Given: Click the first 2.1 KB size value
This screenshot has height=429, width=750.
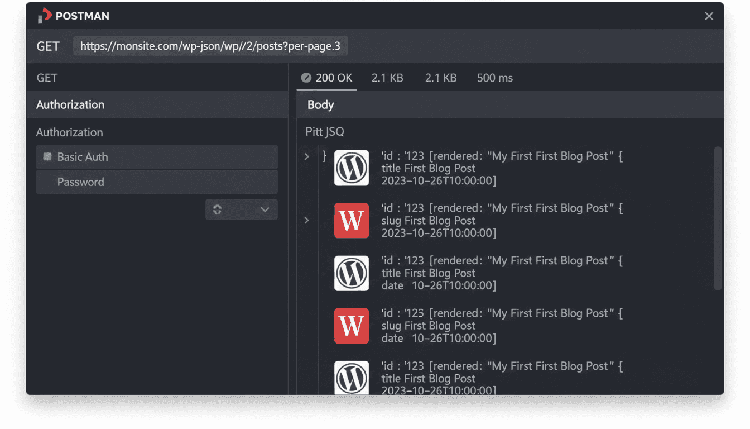Looking at the screenshot, I should pyautogui.click(x=387, y=78).
